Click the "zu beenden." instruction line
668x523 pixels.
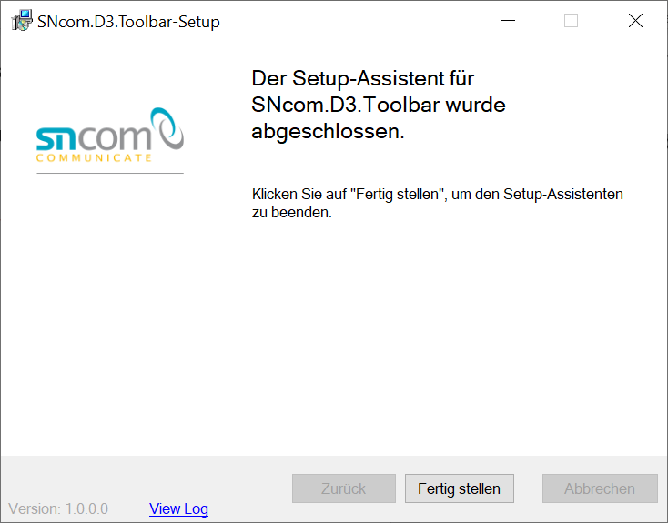pos(292,212)
